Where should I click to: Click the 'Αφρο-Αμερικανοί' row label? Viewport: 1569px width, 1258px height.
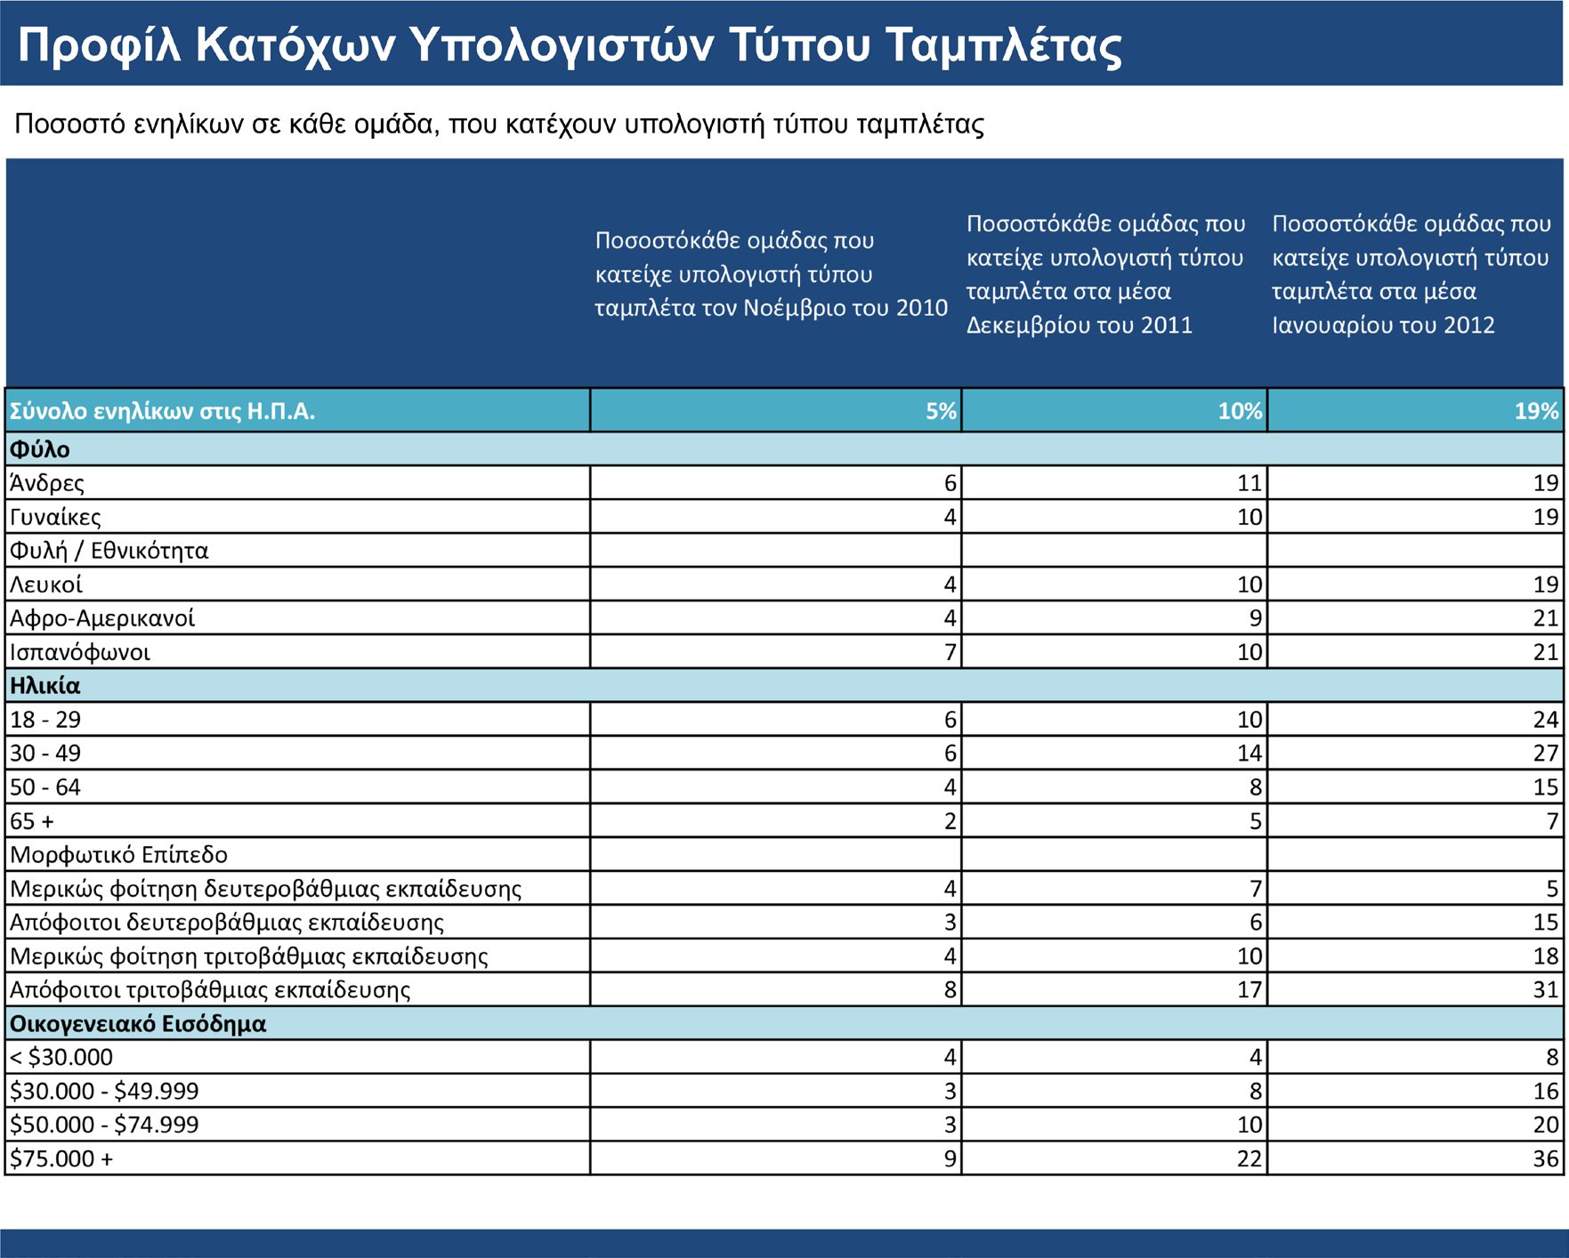coord(101,618)
